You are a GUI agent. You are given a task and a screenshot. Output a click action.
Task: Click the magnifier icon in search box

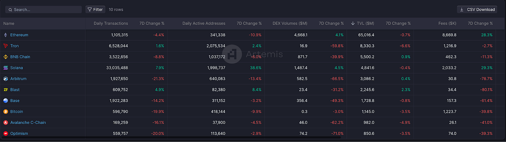click(10, 10)
